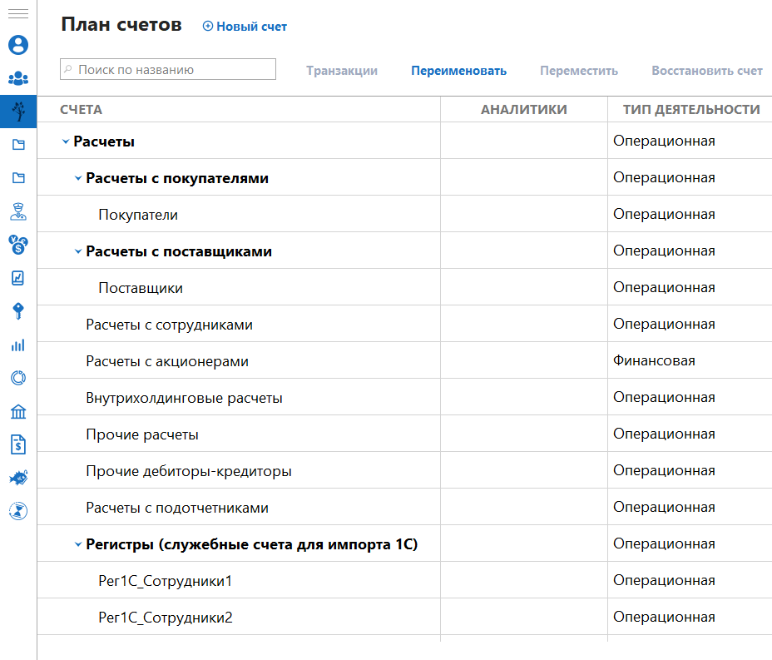Click the currency coins icon in sidebar

tap(17, 244)
